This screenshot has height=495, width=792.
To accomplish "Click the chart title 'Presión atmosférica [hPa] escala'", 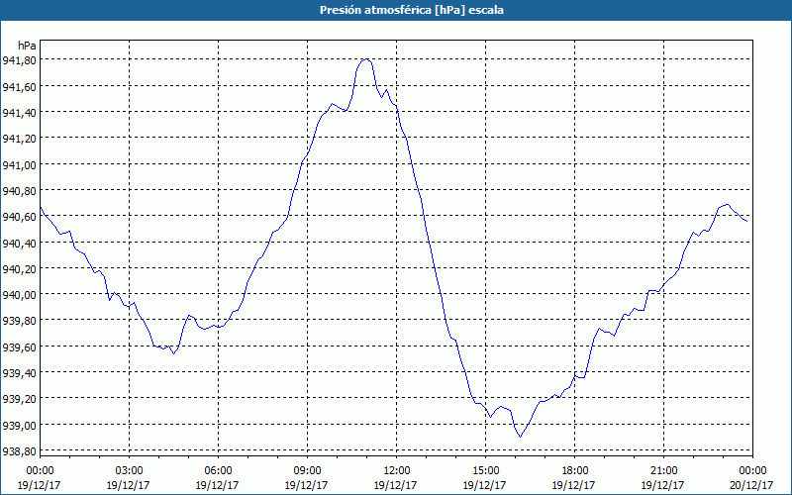I will (x=412, y=10).
